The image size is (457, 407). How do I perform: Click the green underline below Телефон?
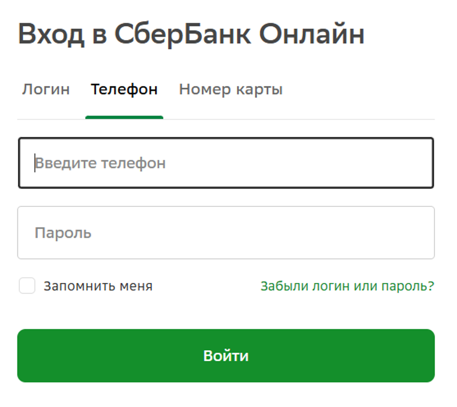tap(124, 118)
